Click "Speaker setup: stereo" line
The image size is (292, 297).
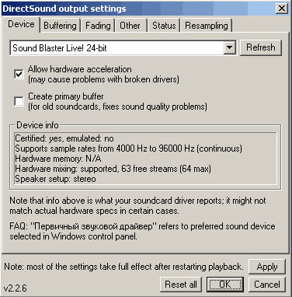click(55, 179)
